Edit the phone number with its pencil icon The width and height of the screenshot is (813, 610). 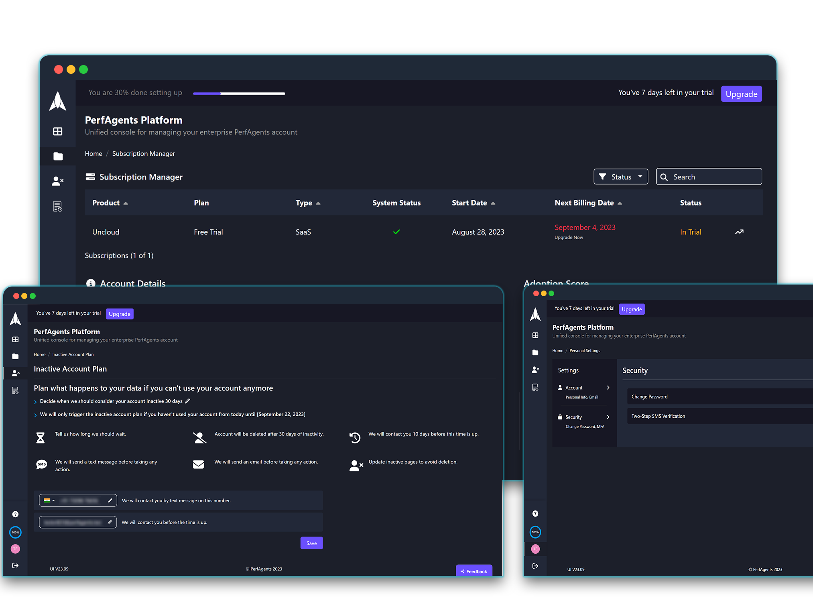tap(110, 500)
